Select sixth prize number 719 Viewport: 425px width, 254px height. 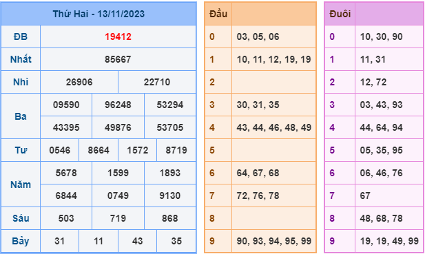point(118,218)
